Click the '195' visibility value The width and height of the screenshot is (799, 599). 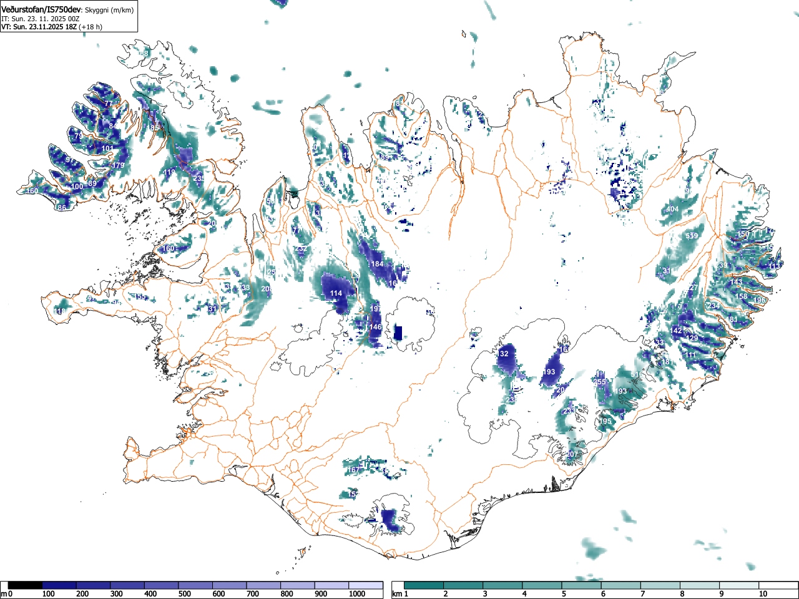605,421
